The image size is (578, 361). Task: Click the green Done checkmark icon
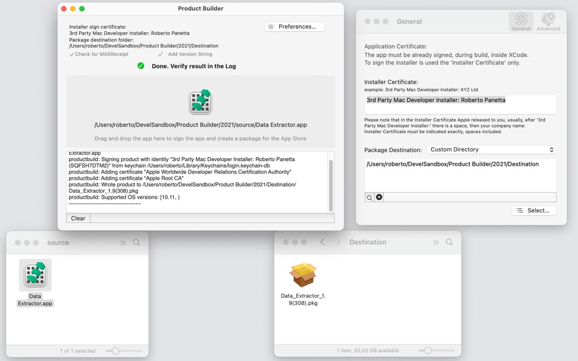point(141,66)
